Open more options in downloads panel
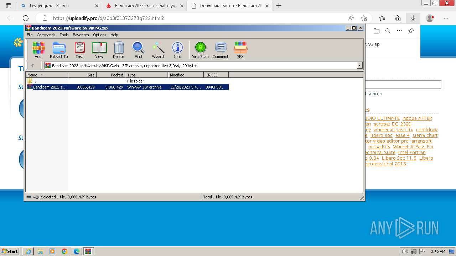This screenshot has height=256, width=456. coord(399,31)
